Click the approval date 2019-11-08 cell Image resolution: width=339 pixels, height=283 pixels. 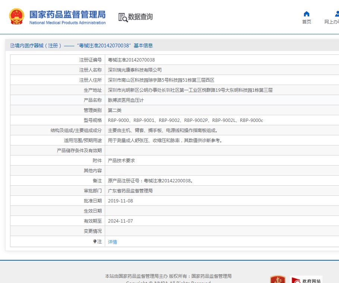point(120,201)
